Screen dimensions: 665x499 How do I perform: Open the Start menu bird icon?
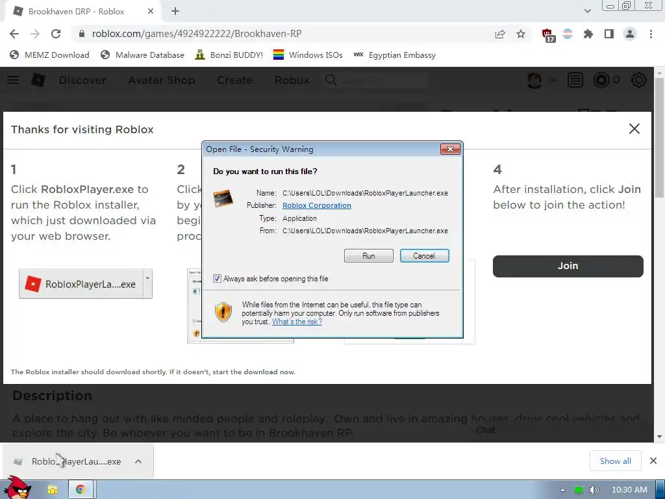click(x=17, y=488)
